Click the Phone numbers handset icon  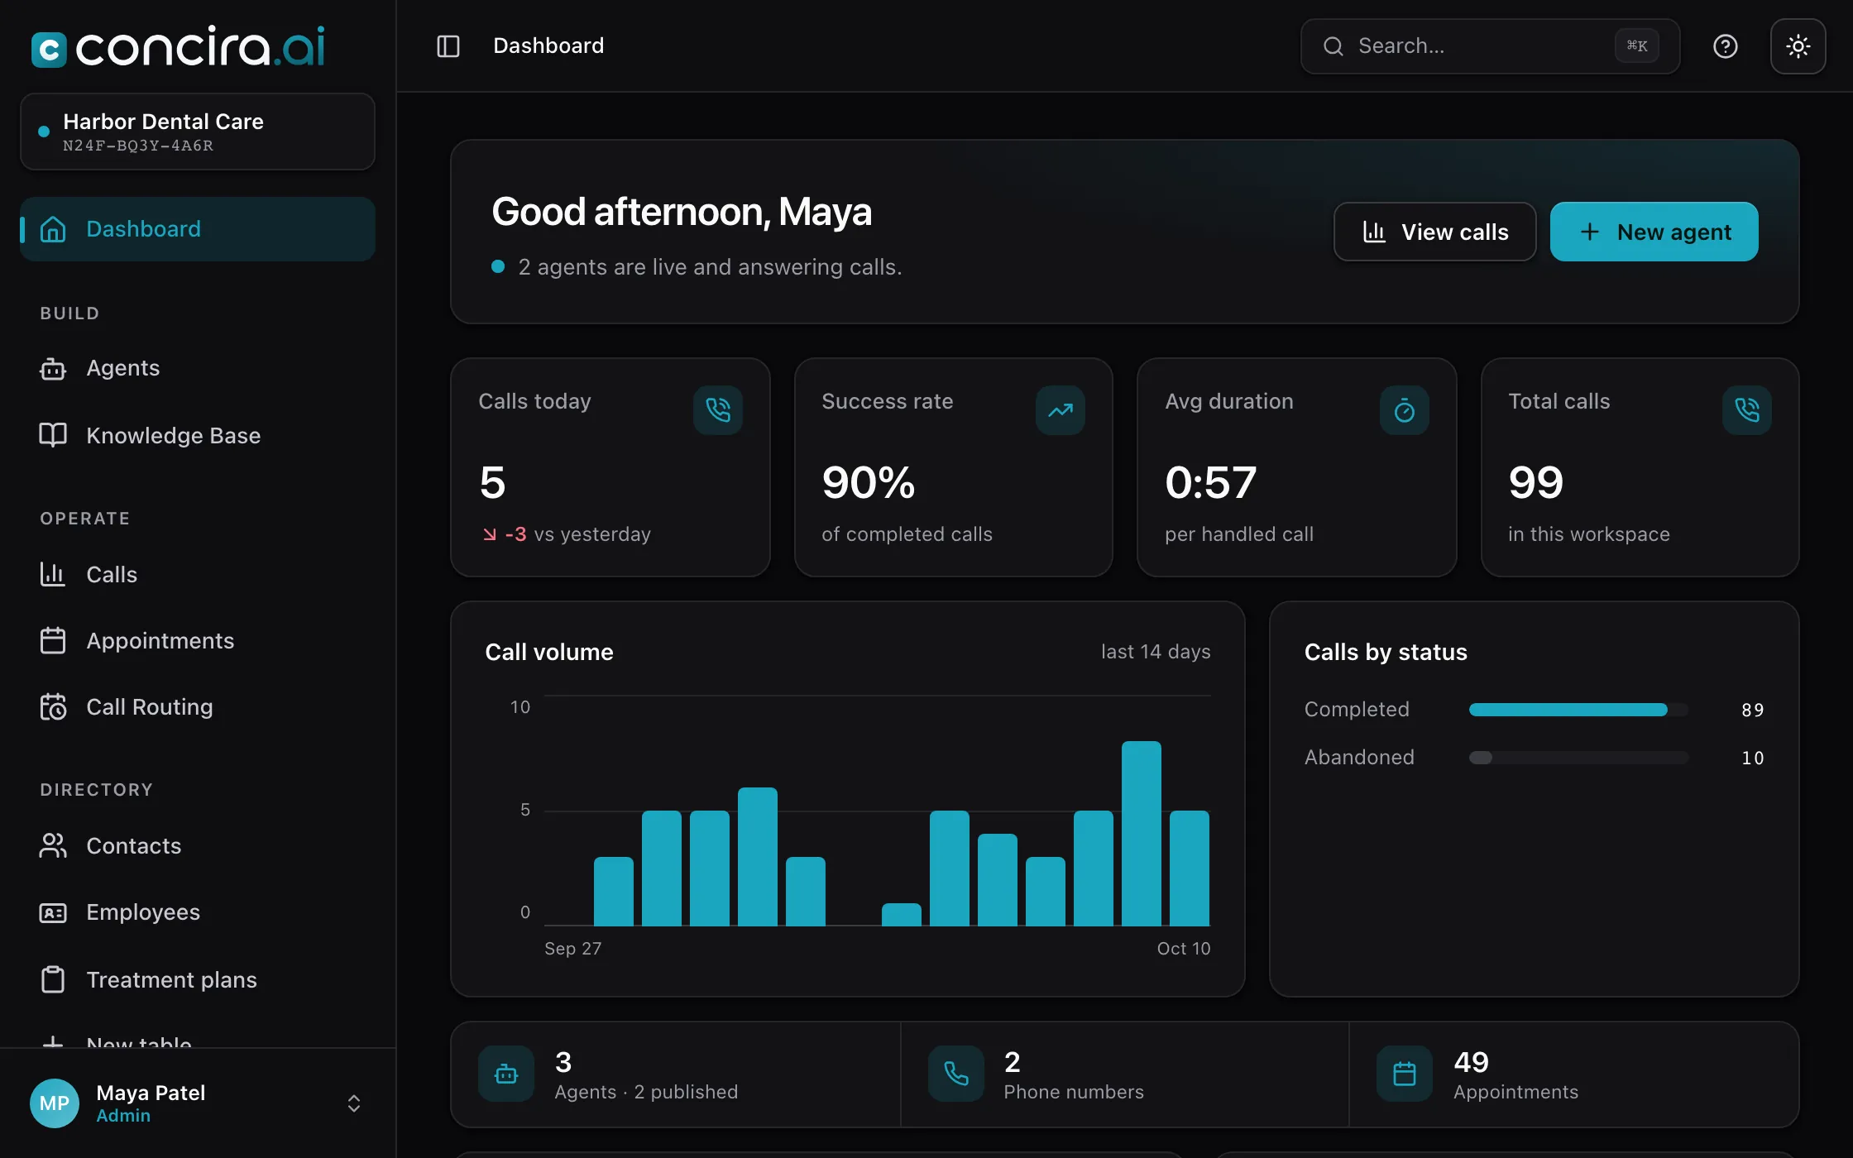tap(956, 1074)
